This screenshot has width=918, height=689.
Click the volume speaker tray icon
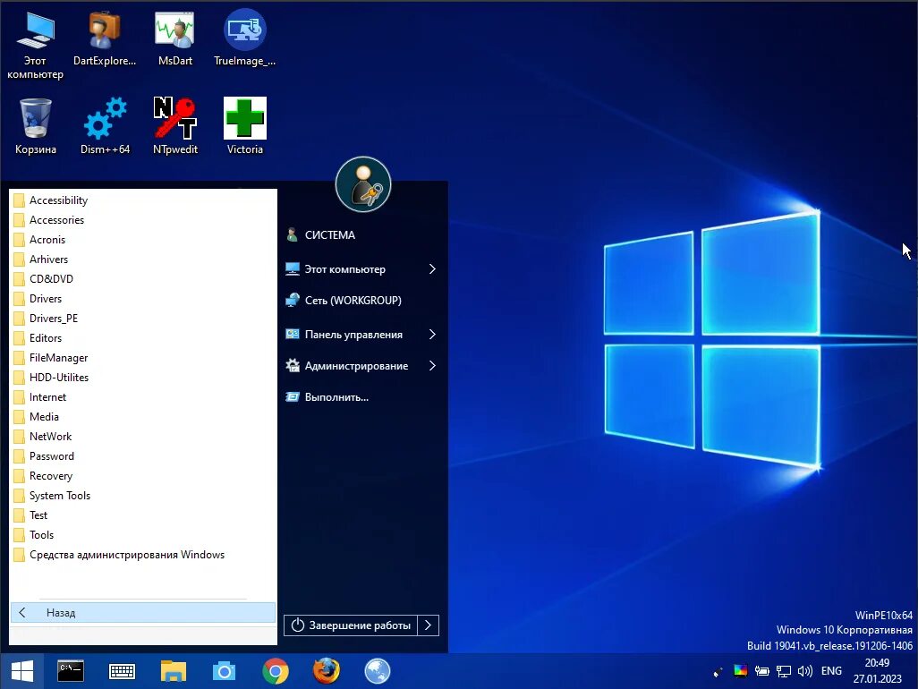point(805,671)
